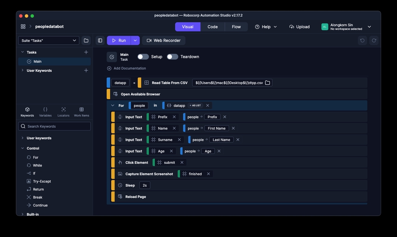Toggle the sidebar panel icon

100,41
